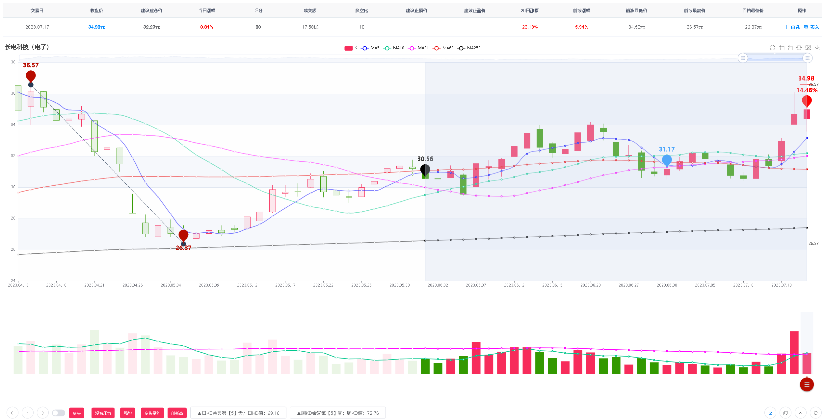Click the 20日涨幅 column header
This screenshot has height=420, width=825.
(x=530, y=11)
